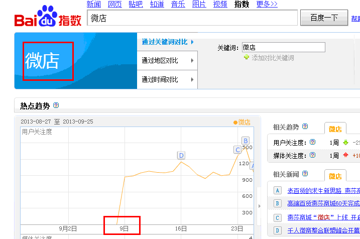Image resolution: width=360 pixels, height=239 pixels.
Task: Click 1周 in 媒体关注度 row
Action: click(x=334, y=156)
